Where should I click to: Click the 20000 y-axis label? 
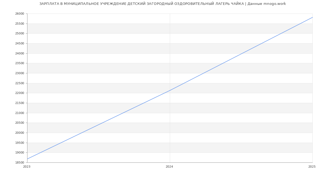(x=20, y=133)
